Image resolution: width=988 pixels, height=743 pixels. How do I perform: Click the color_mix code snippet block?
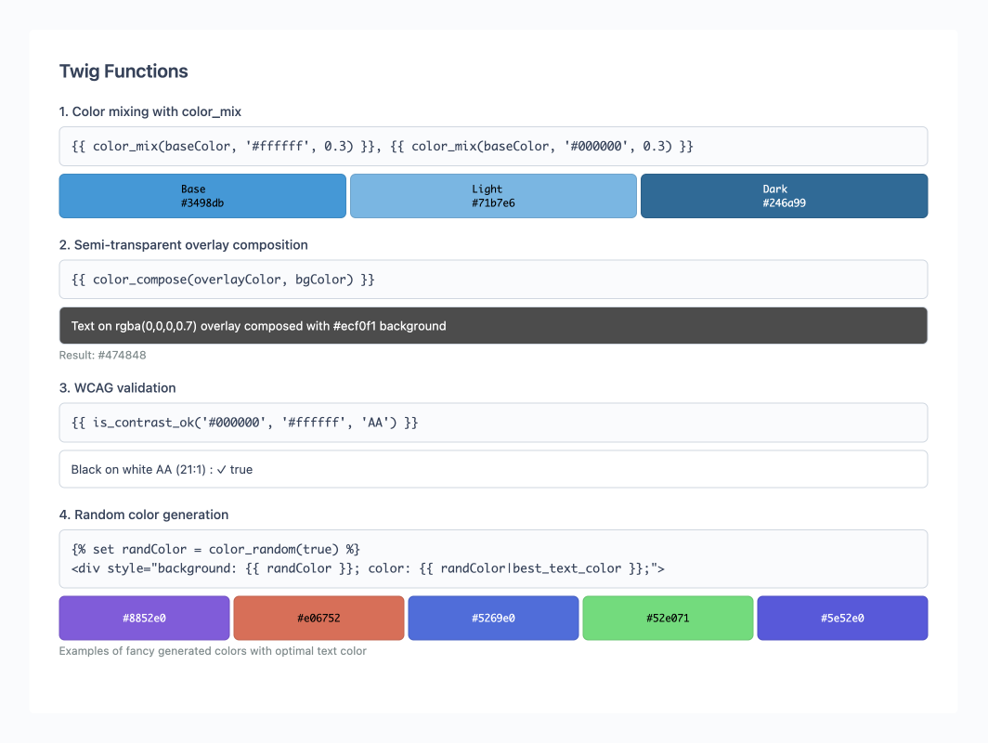(x=493, y=147)
